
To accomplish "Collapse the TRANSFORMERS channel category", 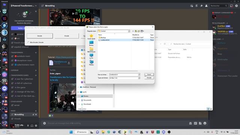I will click(x=16, y=52).
